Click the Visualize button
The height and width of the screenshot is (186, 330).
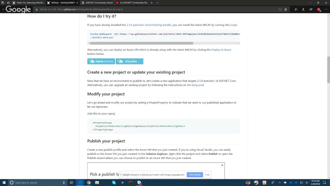click(x=129, y=61)
